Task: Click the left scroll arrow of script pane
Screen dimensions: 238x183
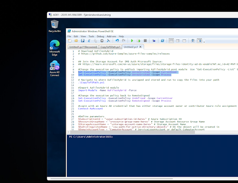Action: click(x=68, y=132)
